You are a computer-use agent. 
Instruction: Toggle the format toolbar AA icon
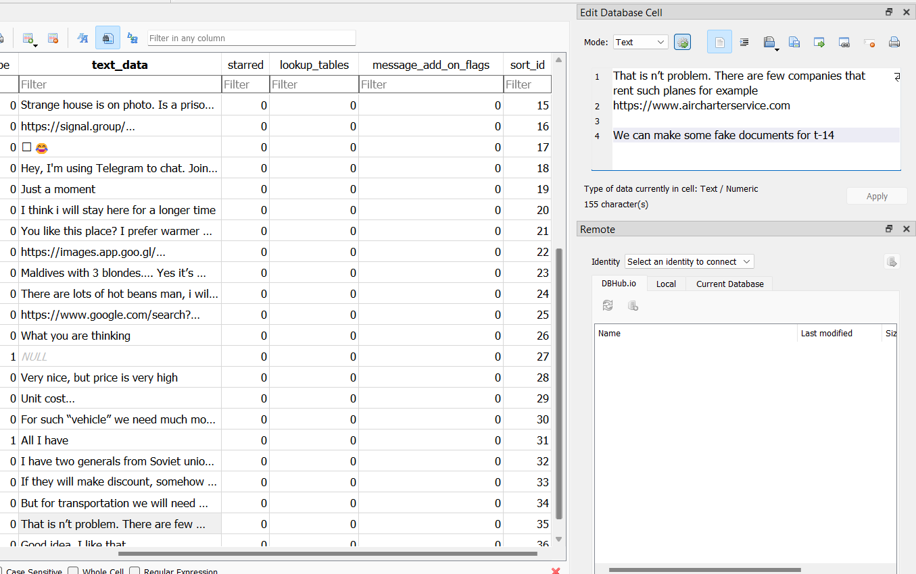coord(82,38)
